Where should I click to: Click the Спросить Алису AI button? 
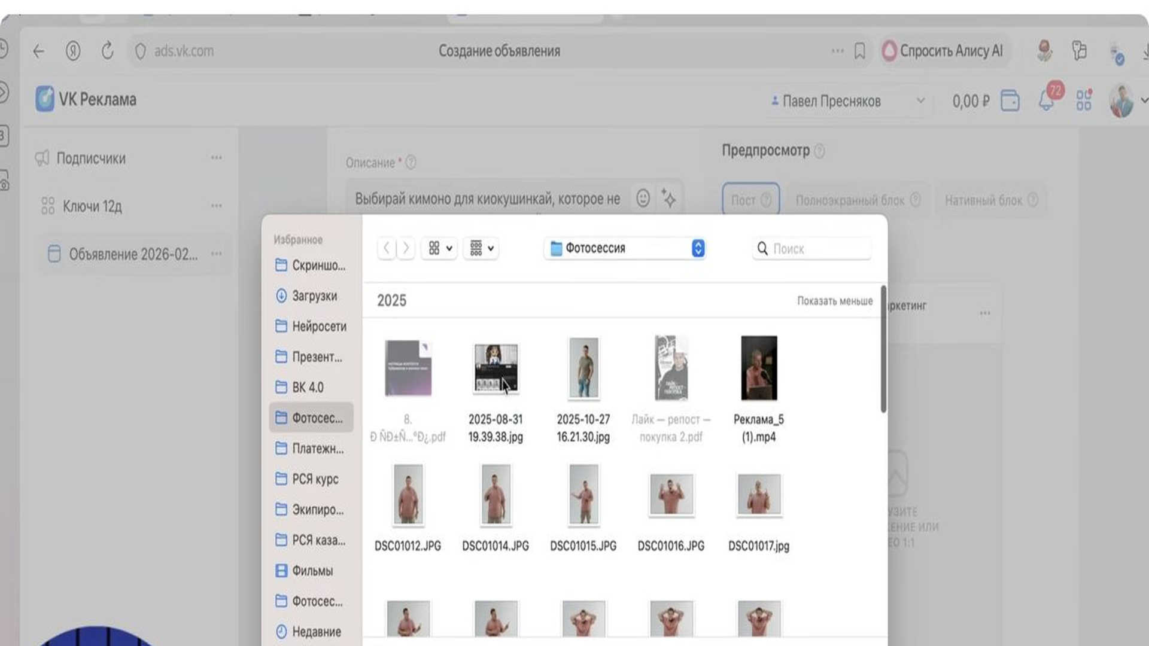(x=946, y=51)
